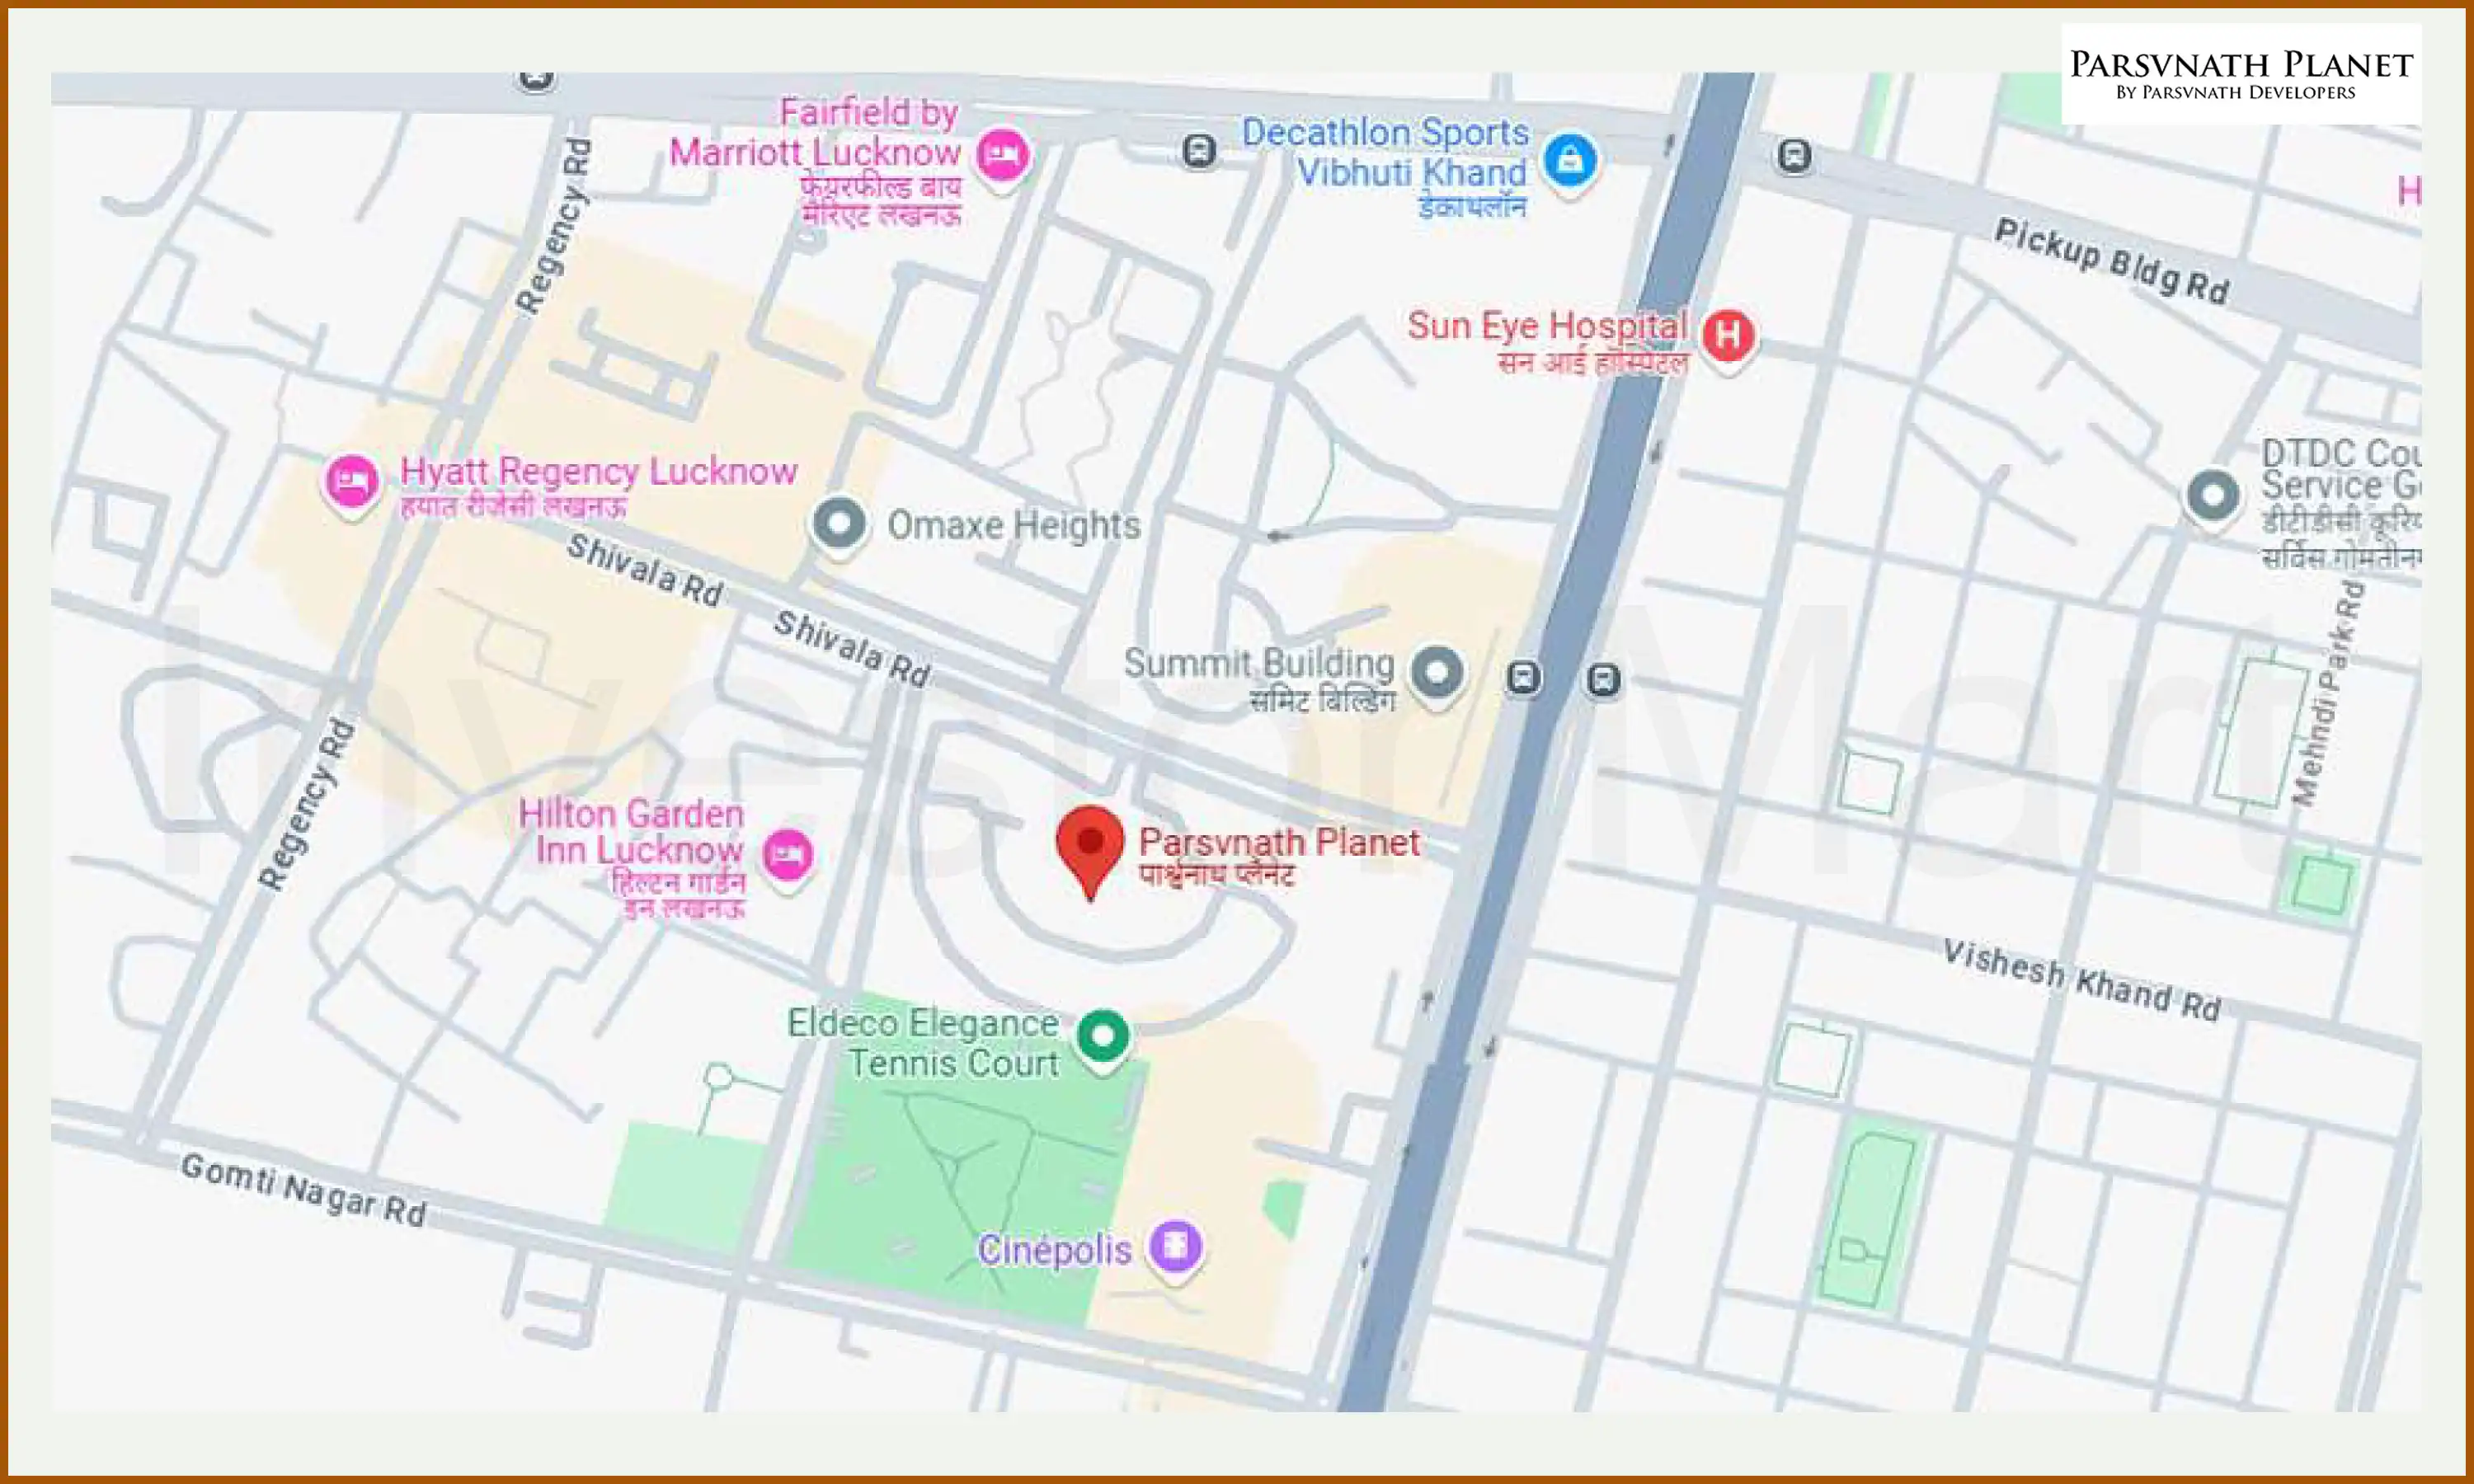2474x1484 pixels.
Task: Select the Shivala Rd label below Hyatt Regency
Action: pos(644,570)
